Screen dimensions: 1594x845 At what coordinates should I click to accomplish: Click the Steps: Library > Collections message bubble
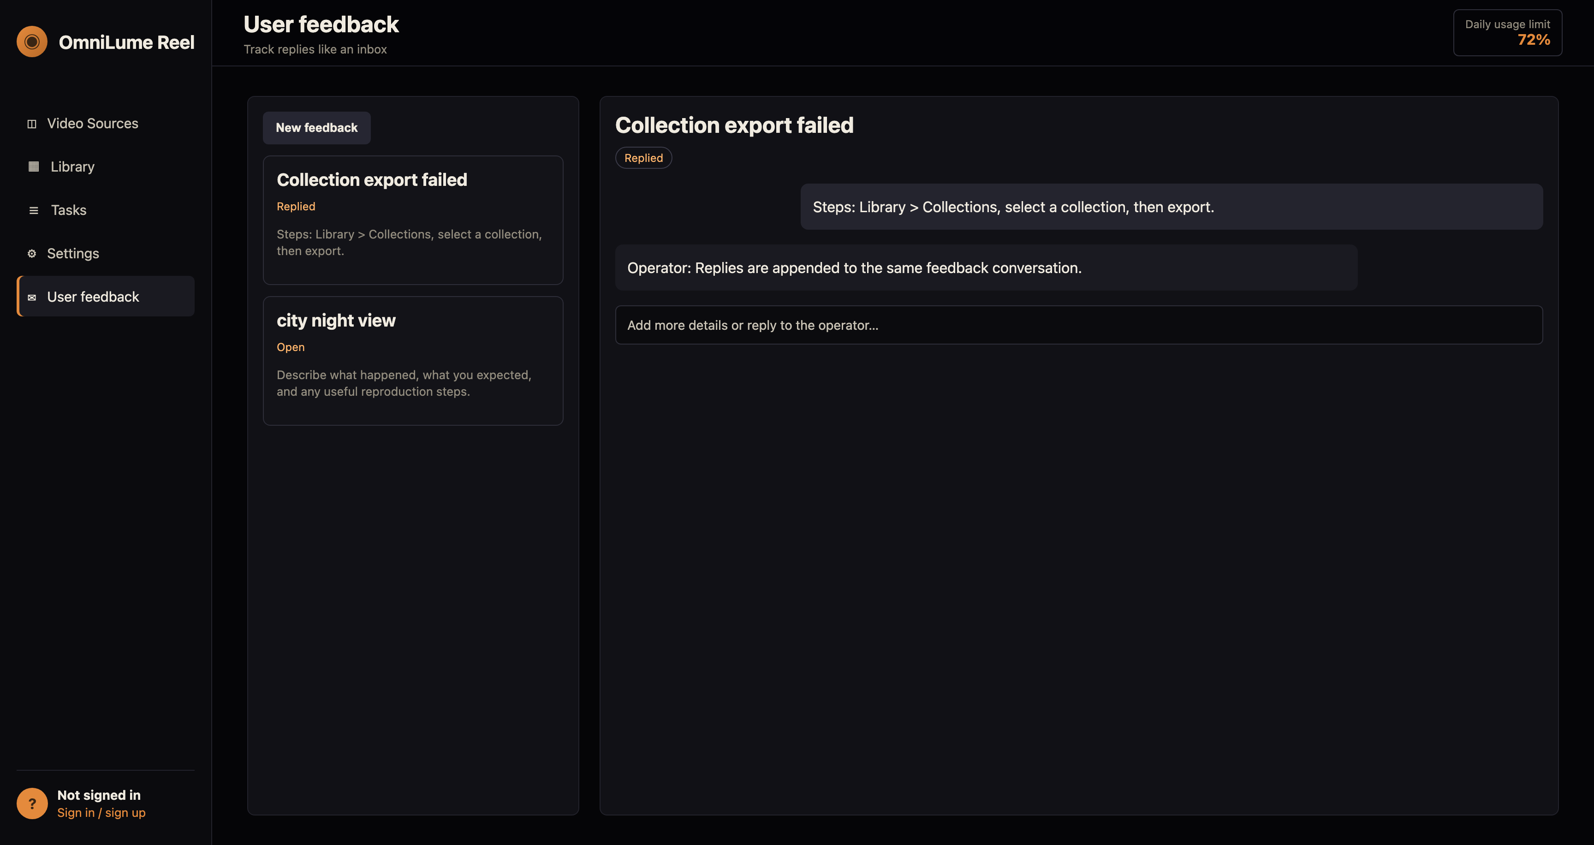(x=1172, y=207)
